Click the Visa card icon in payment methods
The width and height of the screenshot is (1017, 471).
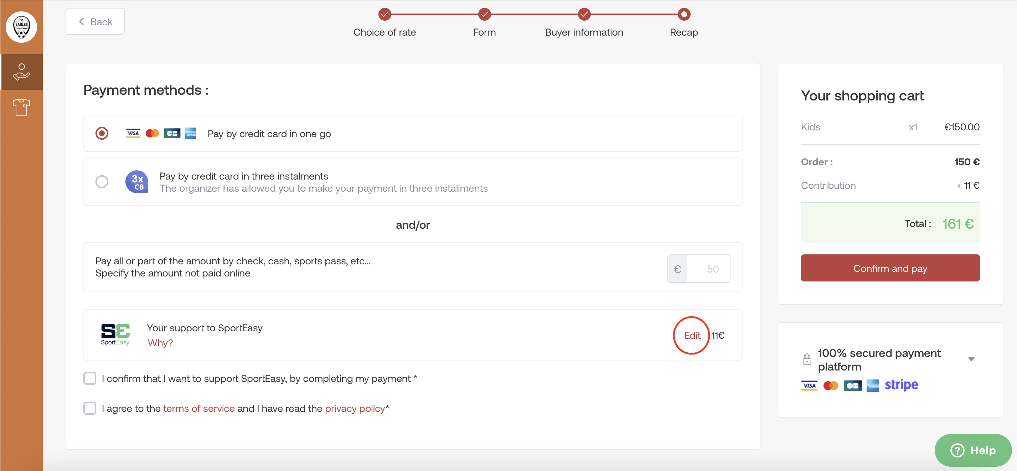[x=133, y=133]
